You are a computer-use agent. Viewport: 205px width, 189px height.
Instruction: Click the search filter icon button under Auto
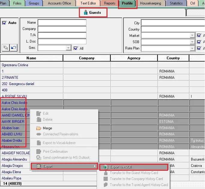coord(6,48)
